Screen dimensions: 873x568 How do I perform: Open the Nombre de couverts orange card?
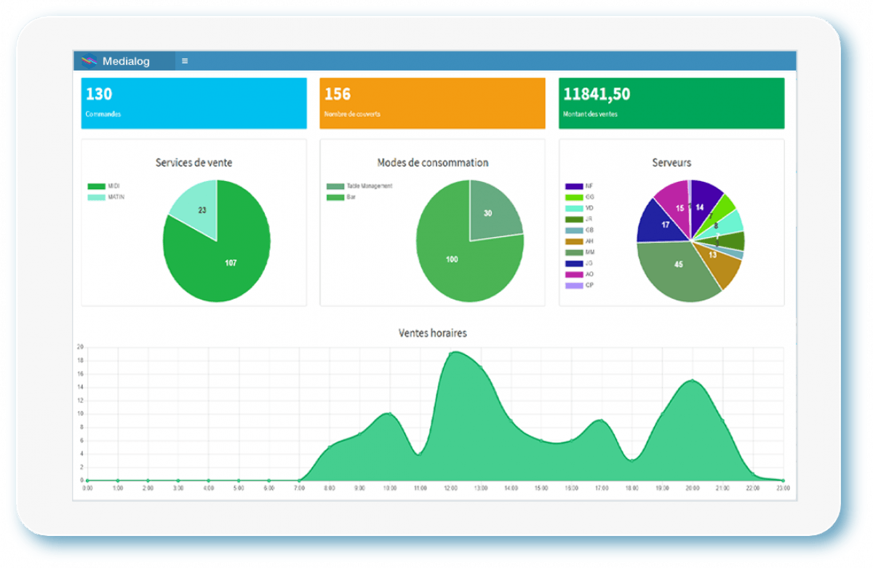432,103
